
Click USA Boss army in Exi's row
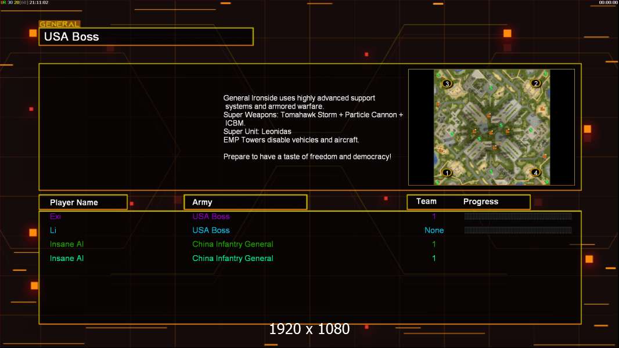pyautogui.click(x=211, y=216)
